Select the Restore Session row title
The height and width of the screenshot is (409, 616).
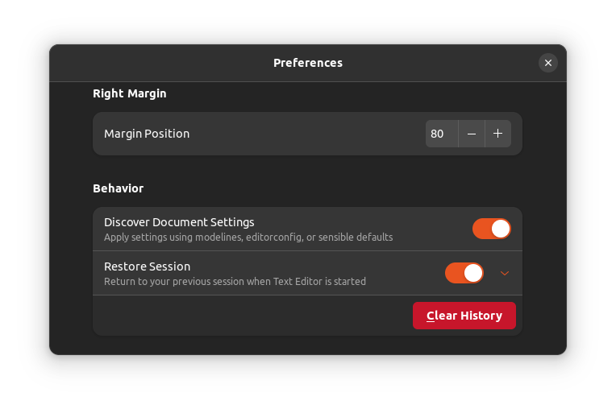pyautogui.click(x=148, y=266)
